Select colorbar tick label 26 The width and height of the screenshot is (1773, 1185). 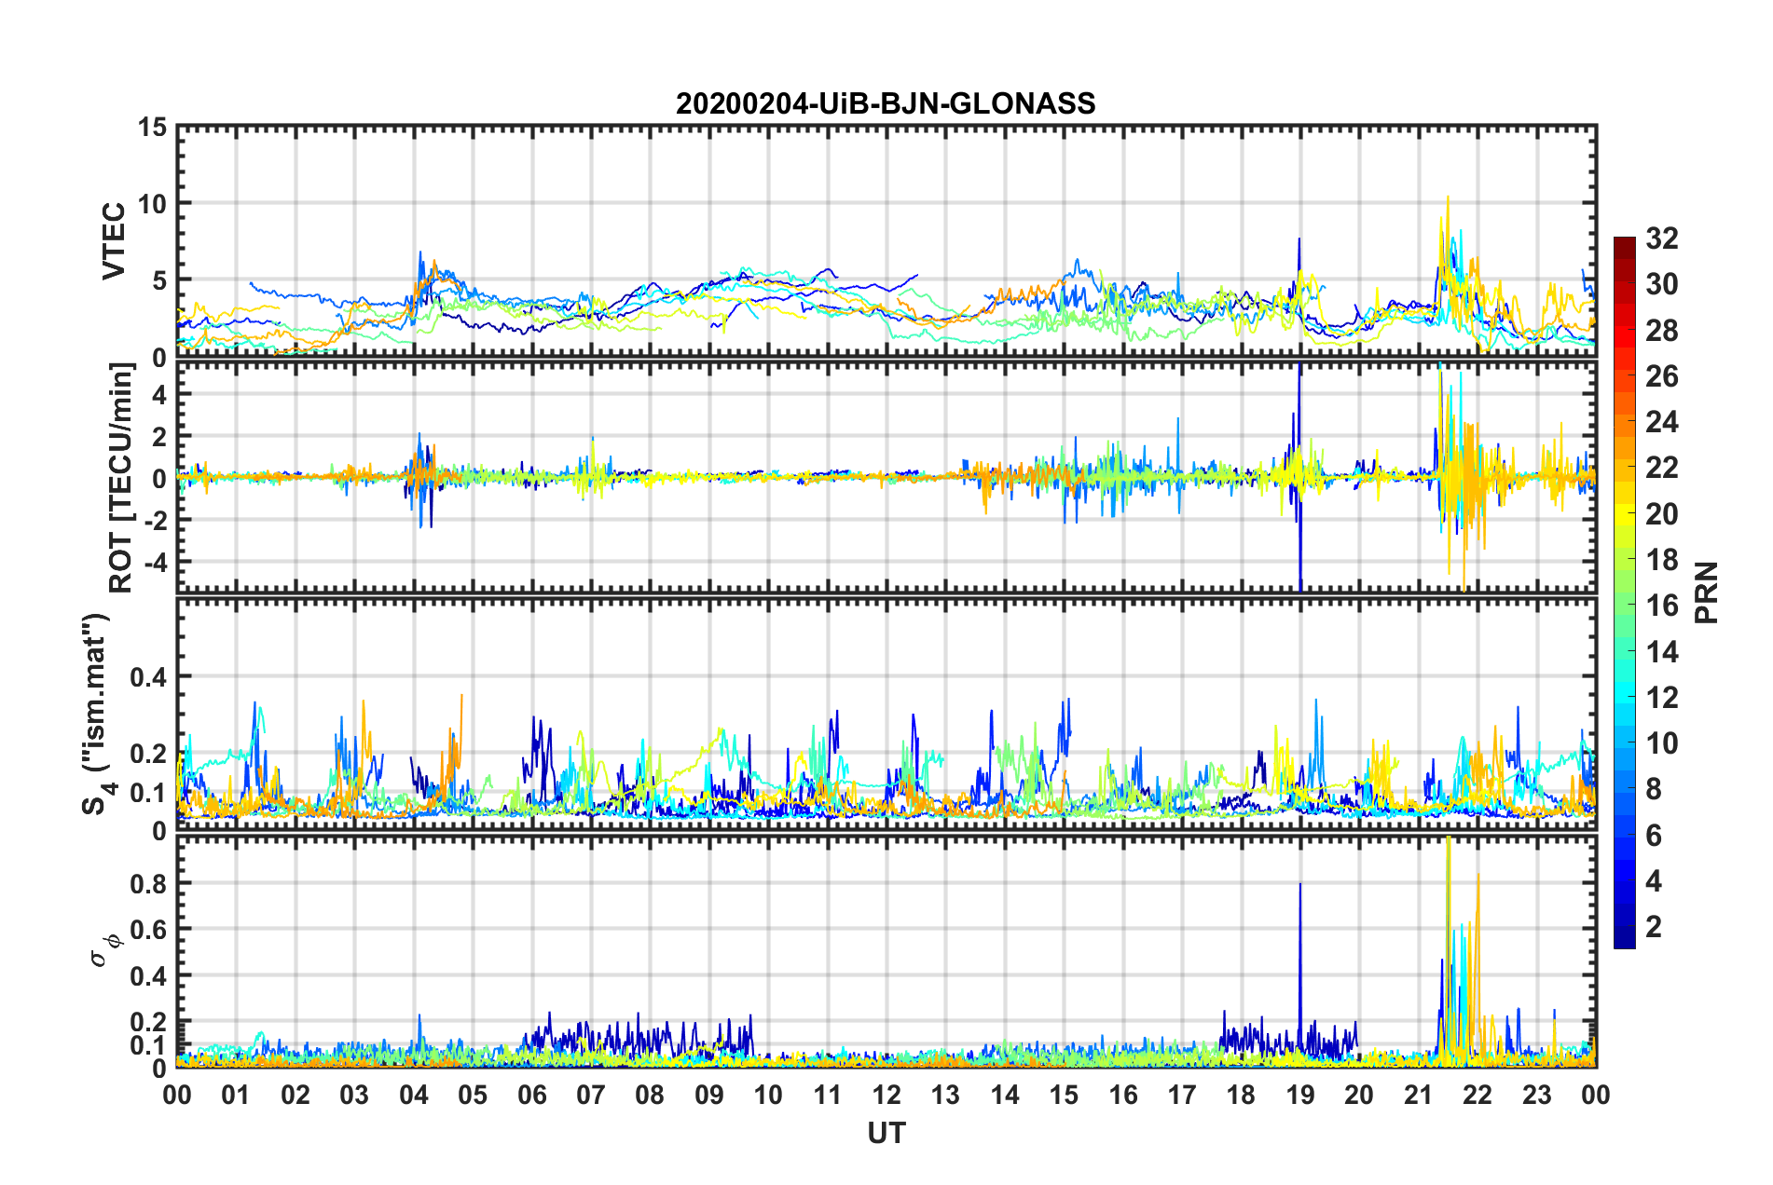tap(1661, 376)
